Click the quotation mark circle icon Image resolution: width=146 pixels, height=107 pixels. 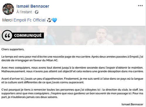click(x=7, y=35)
